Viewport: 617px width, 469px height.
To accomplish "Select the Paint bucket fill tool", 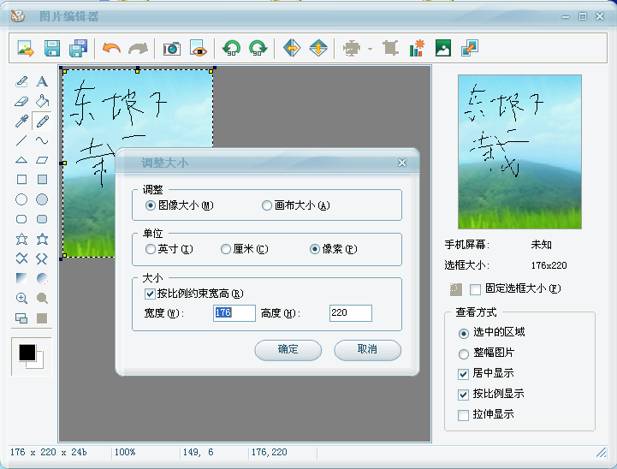I will click(x=42, y=102).
